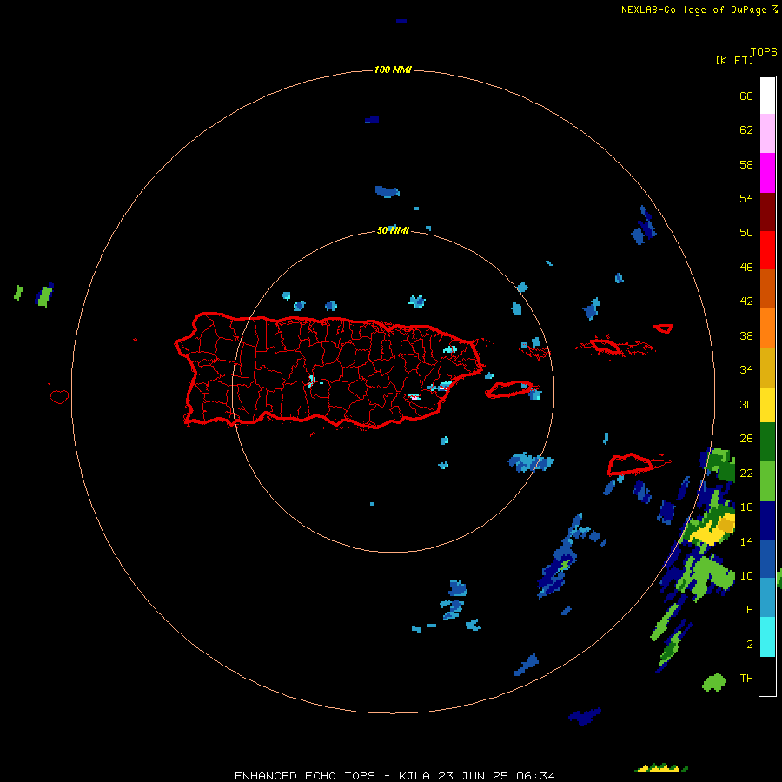Click the 42 value on the legend

click(746, 301)
